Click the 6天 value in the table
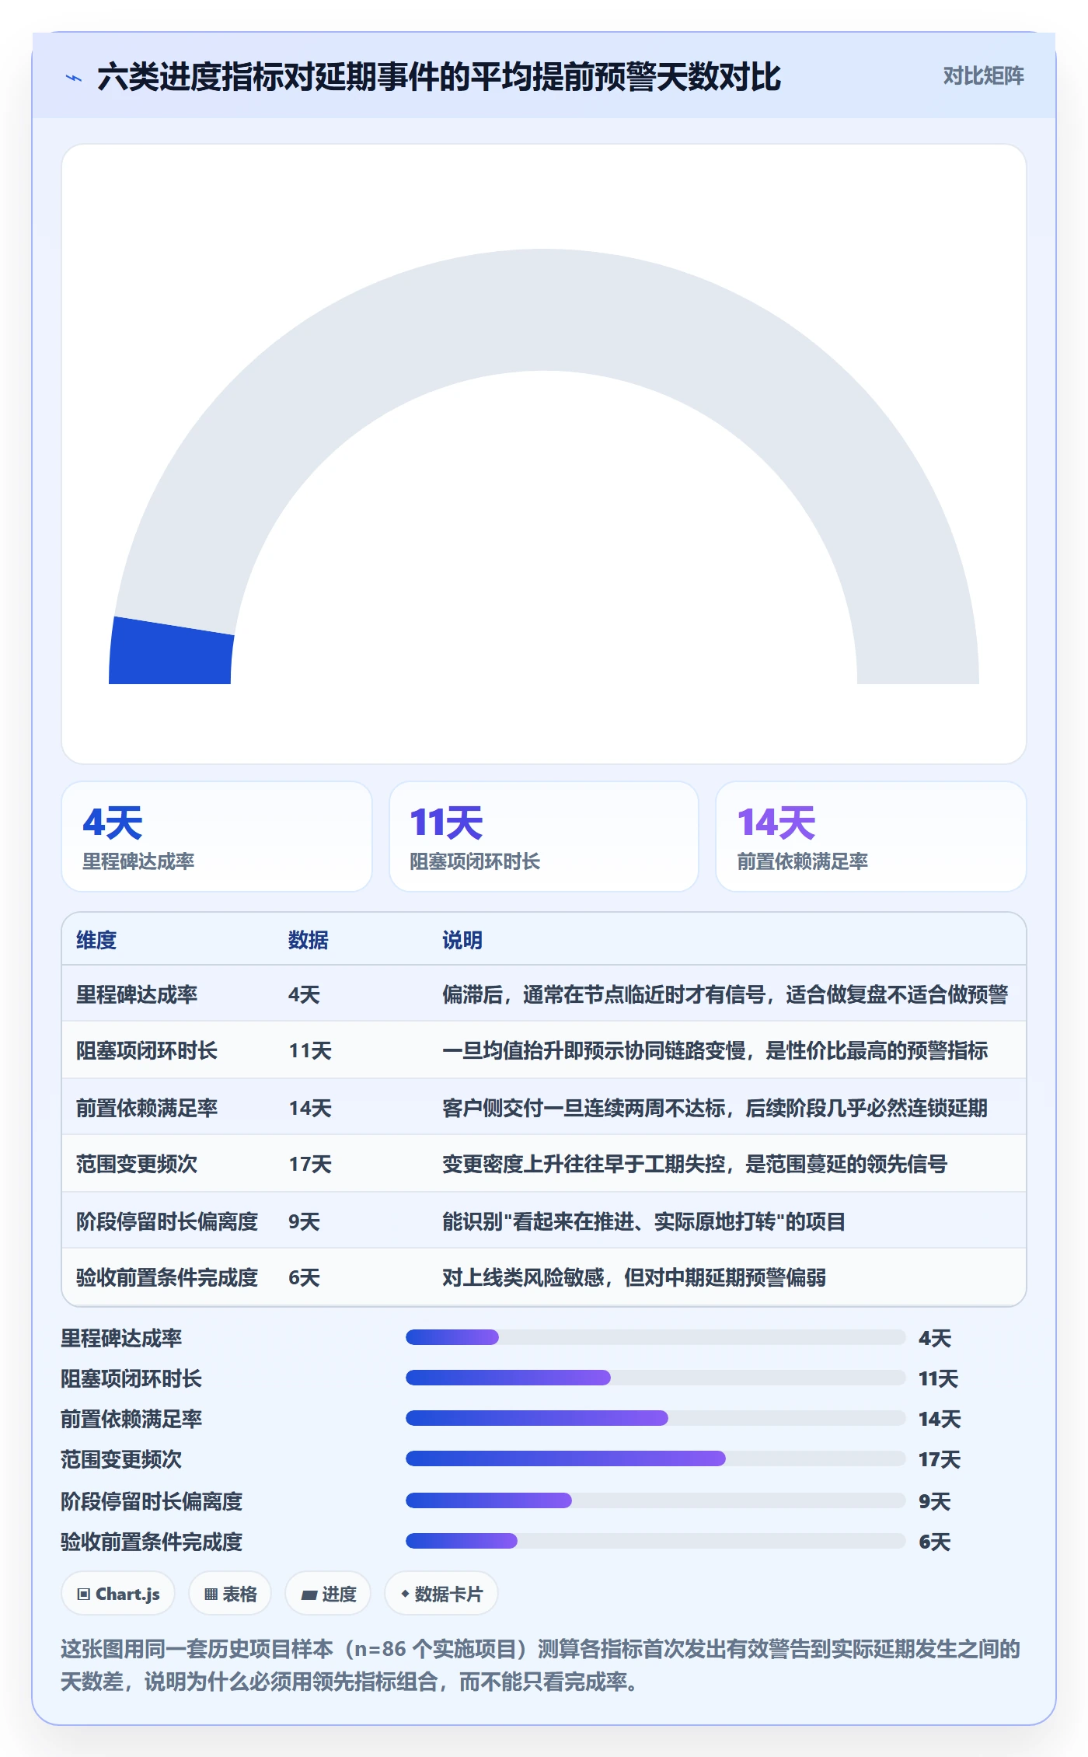Viewport: 1088px width, 1757px height. 304,1277
